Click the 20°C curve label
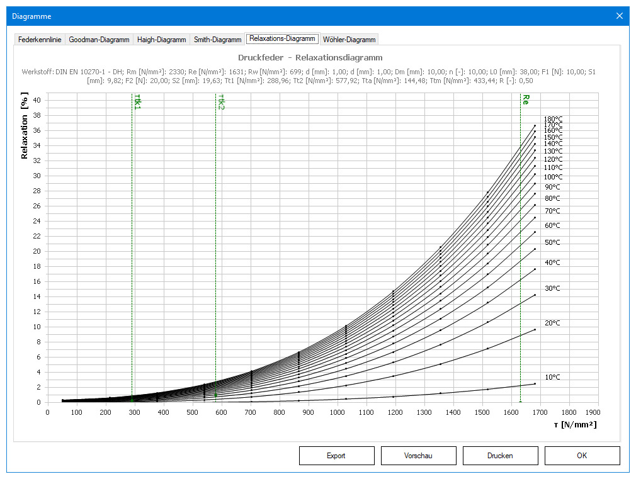Viewport: 636px width, 479px height. click(552, 323)
